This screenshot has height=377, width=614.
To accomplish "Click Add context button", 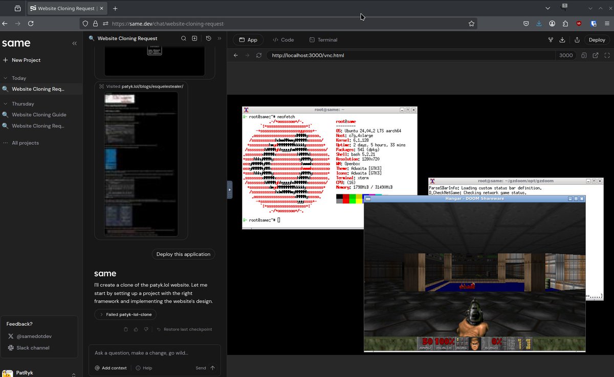I will pyautogui.click(x=111, y=368).
